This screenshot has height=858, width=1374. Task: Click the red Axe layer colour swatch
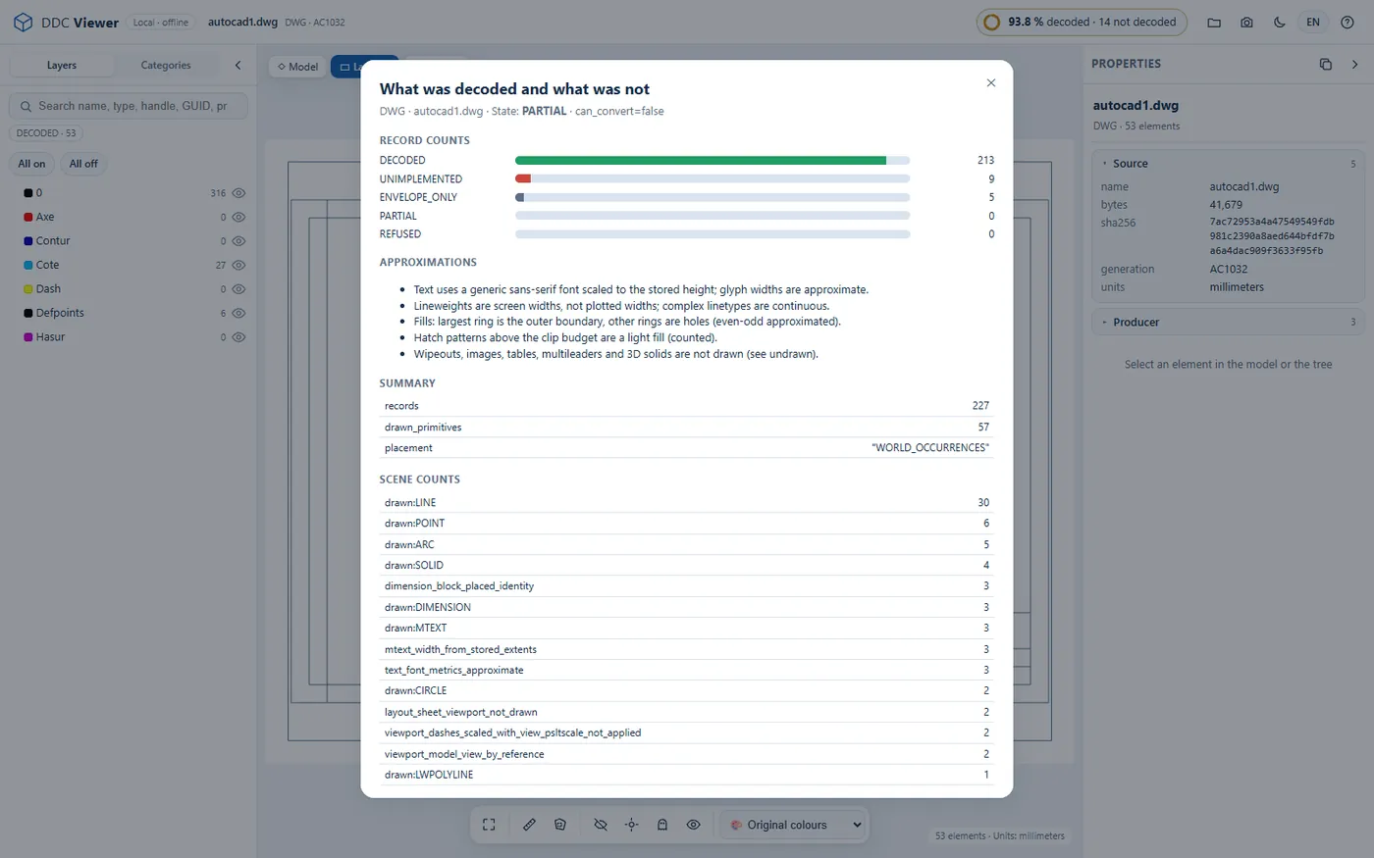28,217
